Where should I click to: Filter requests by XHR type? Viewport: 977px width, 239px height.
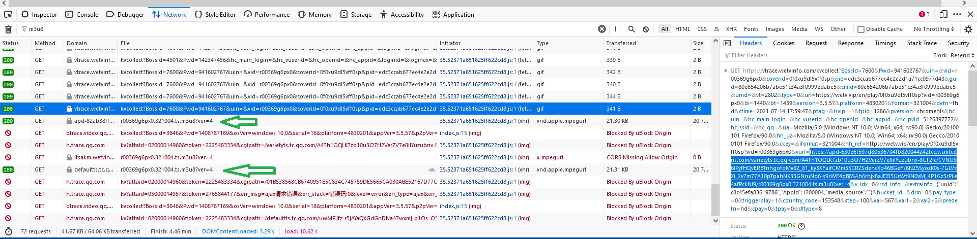731,29
